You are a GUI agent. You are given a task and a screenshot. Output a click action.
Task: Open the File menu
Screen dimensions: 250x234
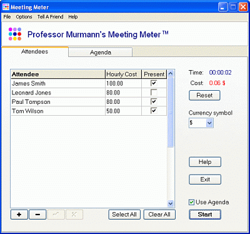(7, 17)
